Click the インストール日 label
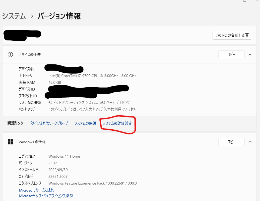Viewport: 260px width, 201px height. tap(29, 170)
